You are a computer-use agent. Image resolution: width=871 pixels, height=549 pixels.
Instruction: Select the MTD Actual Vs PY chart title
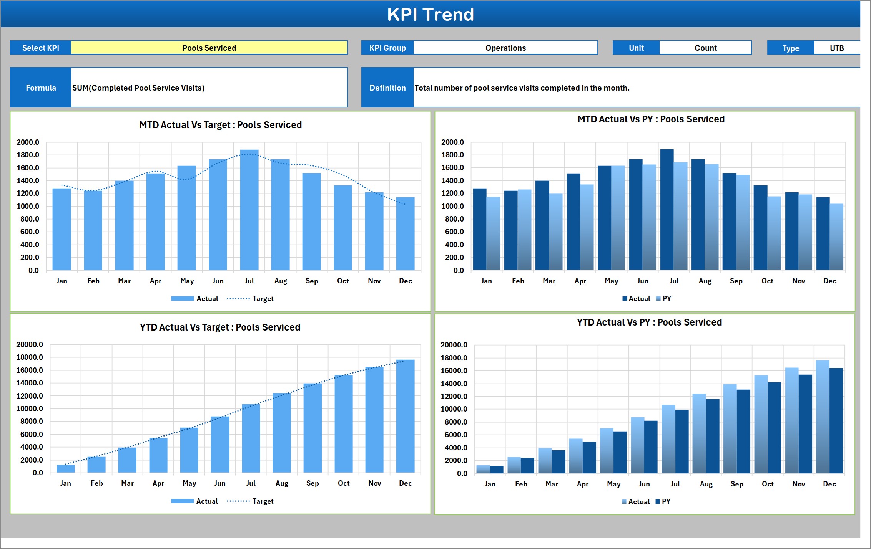[651, 119]
